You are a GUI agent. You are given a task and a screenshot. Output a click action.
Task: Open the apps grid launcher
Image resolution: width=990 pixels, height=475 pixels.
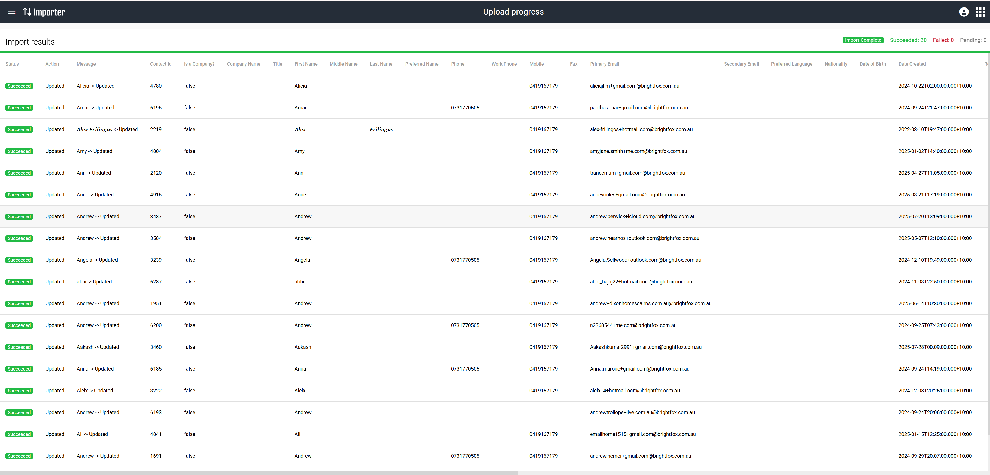(x=980, y=12)
